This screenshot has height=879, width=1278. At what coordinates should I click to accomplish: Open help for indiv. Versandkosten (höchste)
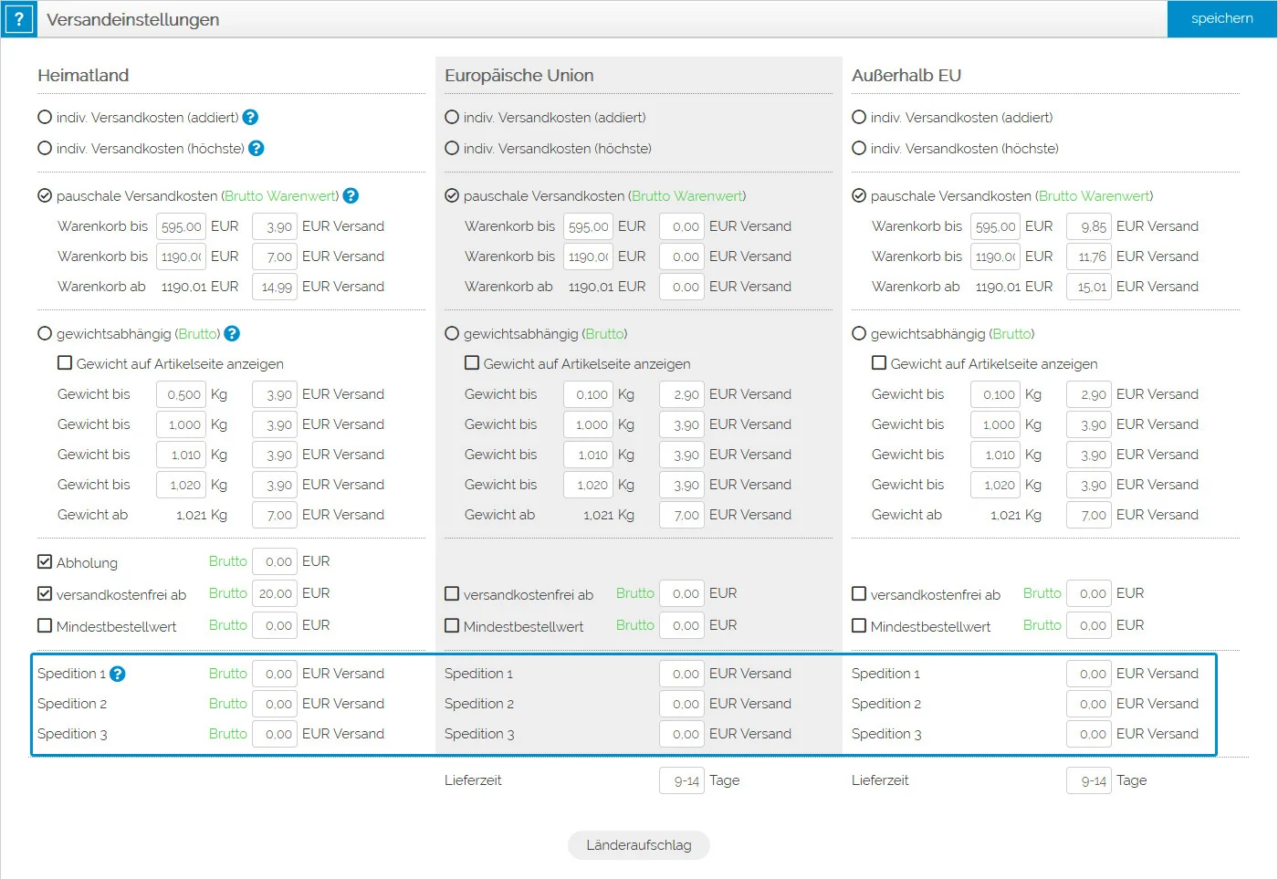click(x=257, y=148)
